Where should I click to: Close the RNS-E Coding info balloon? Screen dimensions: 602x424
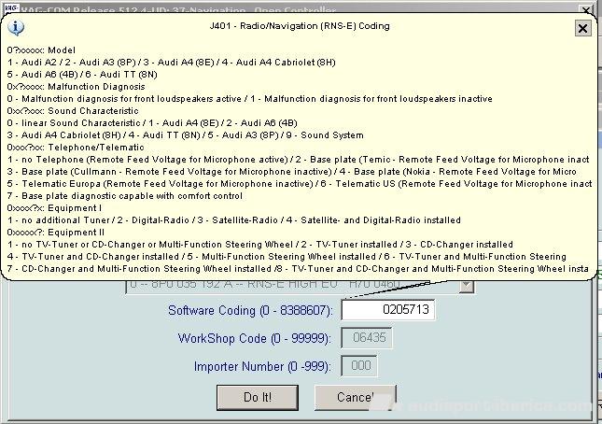582,28
